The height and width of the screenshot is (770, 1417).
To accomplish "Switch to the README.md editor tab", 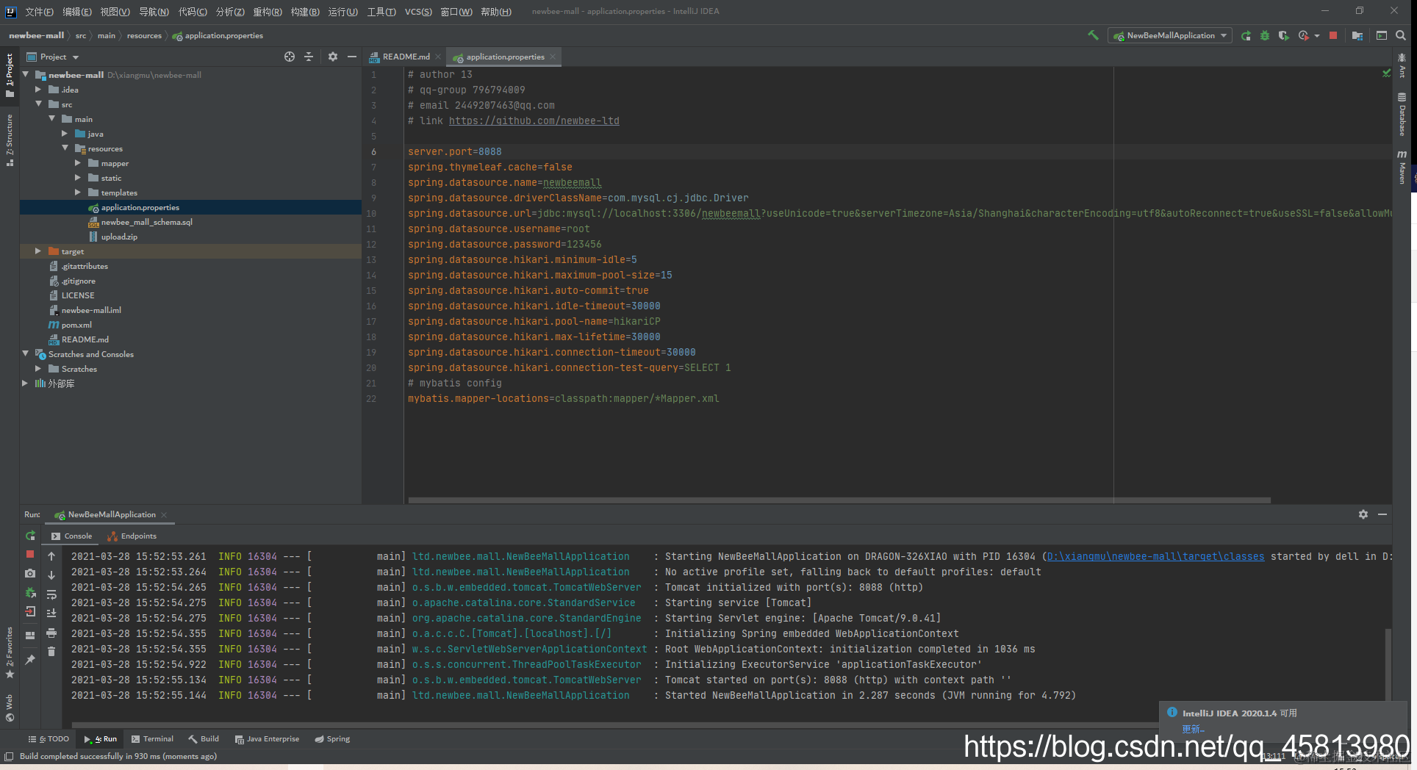I will click(x=406, y=57).
